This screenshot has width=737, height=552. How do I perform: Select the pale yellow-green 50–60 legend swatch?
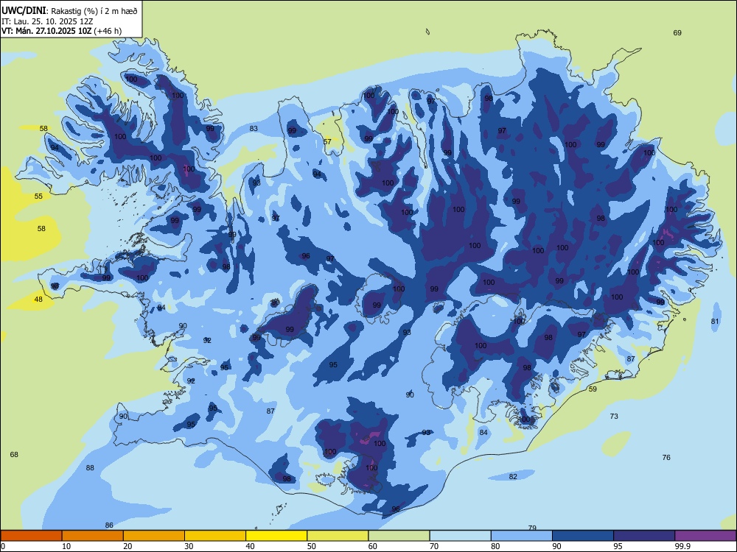(x=338, y=536)
